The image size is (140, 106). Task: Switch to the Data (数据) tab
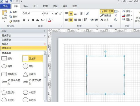[x=45, y=6]
